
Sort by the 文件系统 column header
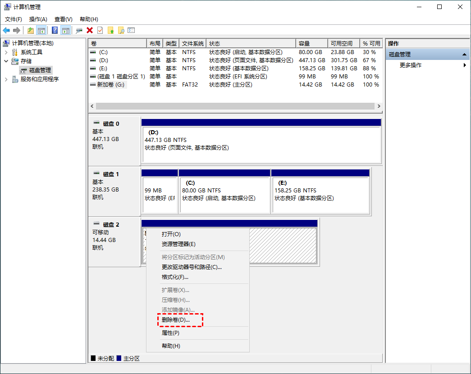[x=192, y=44]
